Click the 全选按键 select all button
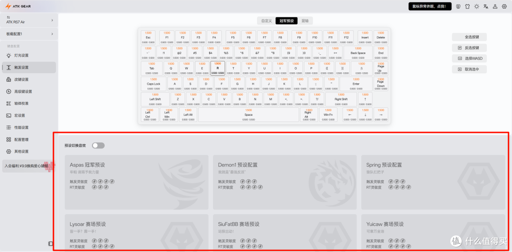 click(x=469, y=37)
